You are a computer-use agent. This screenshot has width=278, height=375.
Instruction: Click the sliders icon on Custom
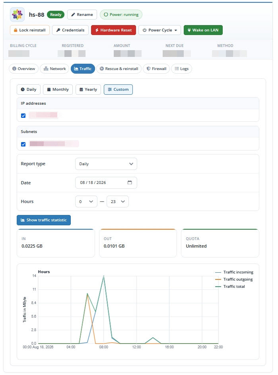110,90
